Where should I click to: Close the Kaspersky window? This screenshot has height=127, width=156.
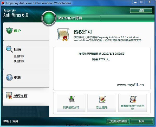point(149,2)
